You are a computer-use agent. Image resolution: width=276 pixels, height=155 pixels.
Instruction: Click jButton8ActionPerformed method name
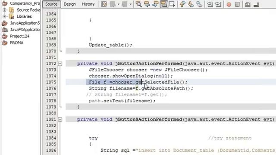tap(149, 120)
